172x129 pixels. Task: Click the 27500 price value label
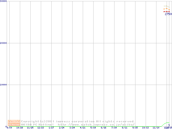point(168,14)
